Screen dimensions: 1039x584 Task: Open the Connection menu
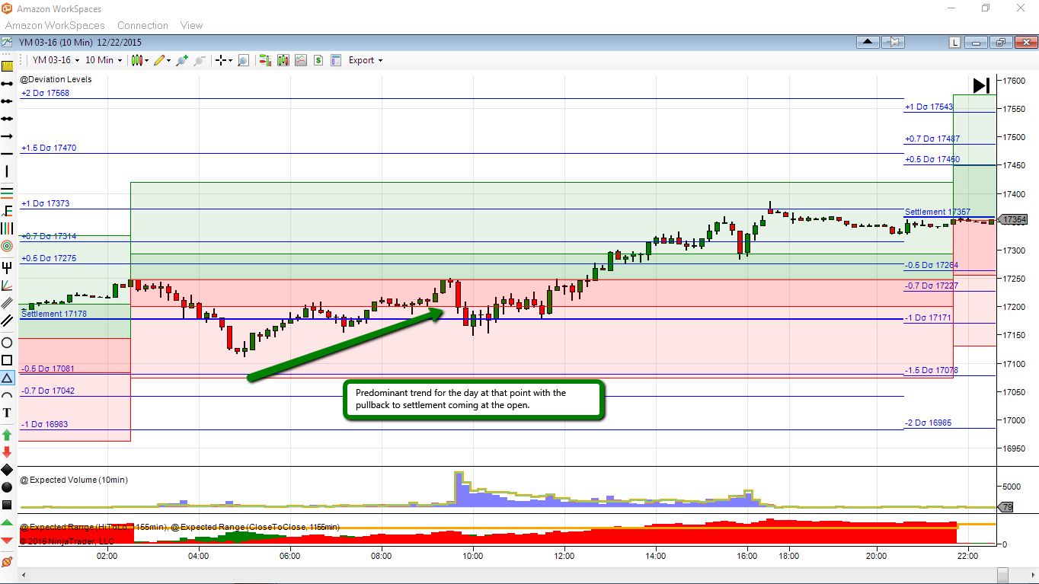coord(142,25)
